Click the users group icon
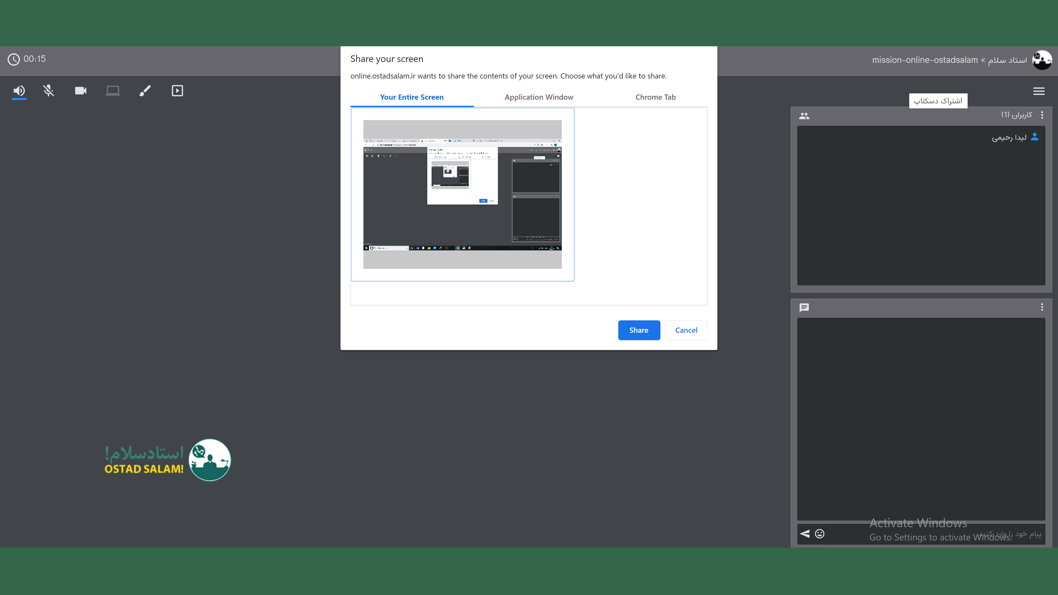1058x595 pixels. point(804,116)
